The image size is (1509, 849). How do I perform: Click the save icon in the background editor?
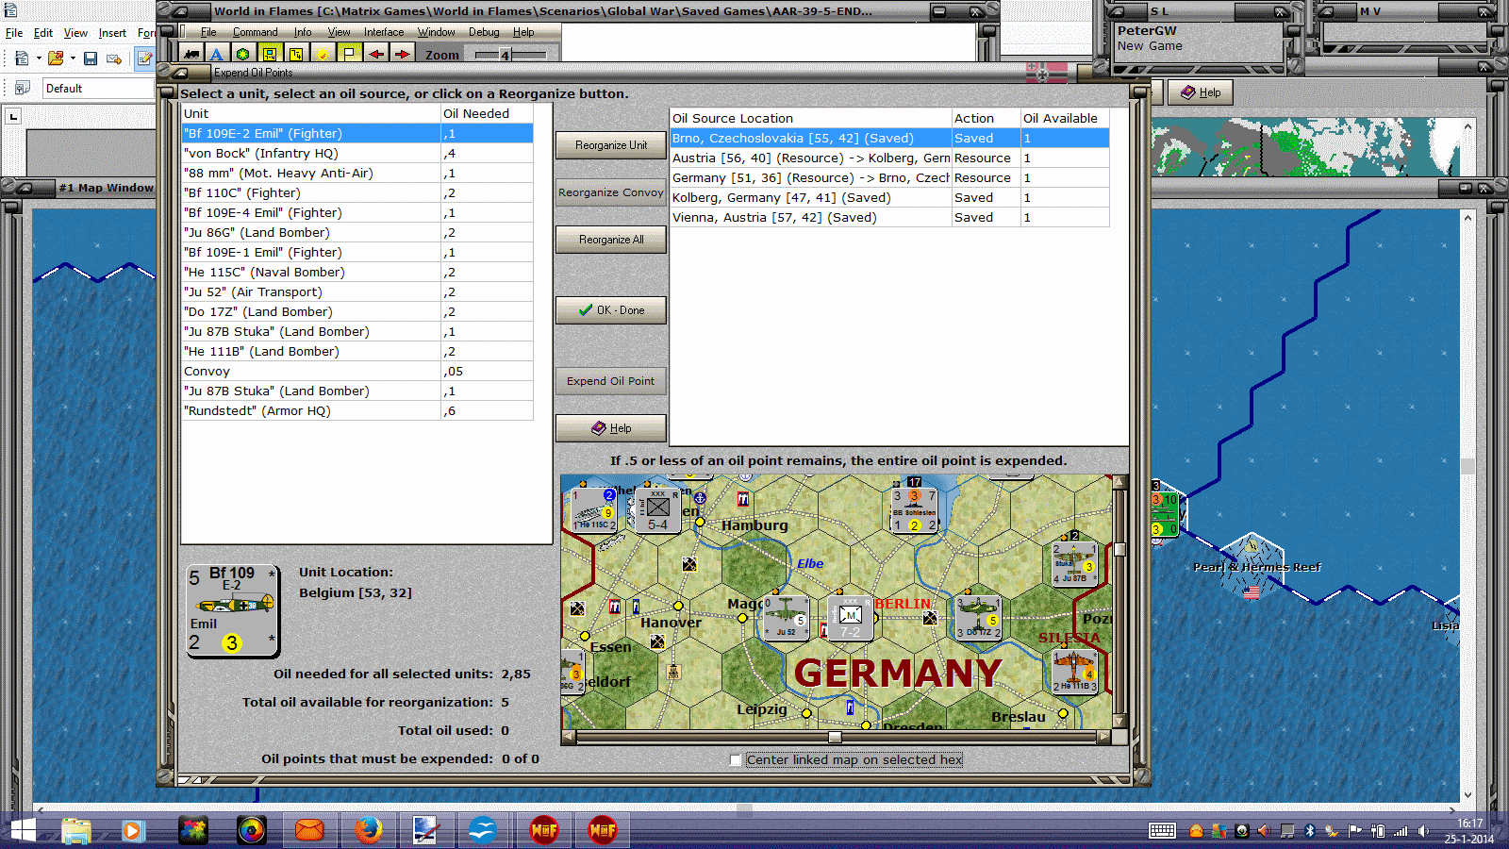coord(91,58)
